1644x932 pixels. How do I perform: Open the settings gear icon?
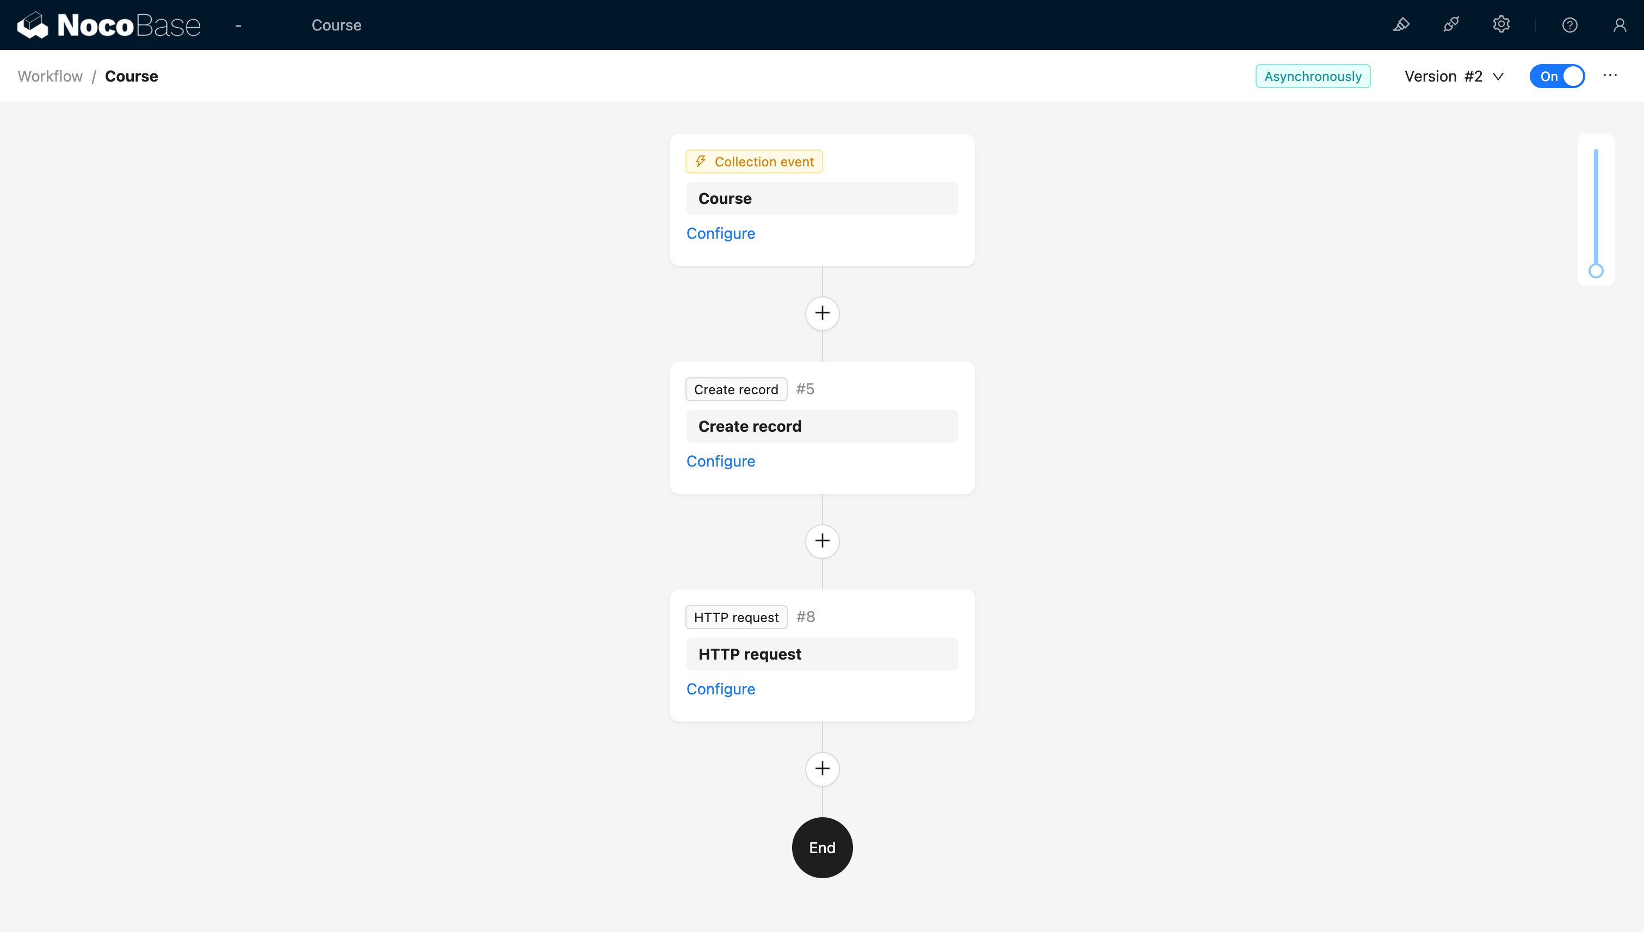pyautogui.click(x=1501, y=25)
